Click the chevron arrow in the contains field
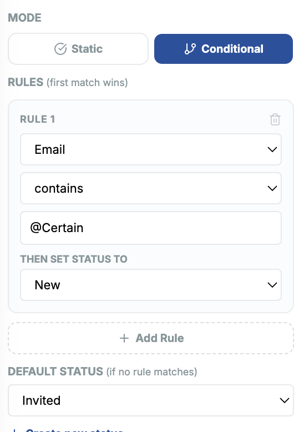 (x=272, y=188)
